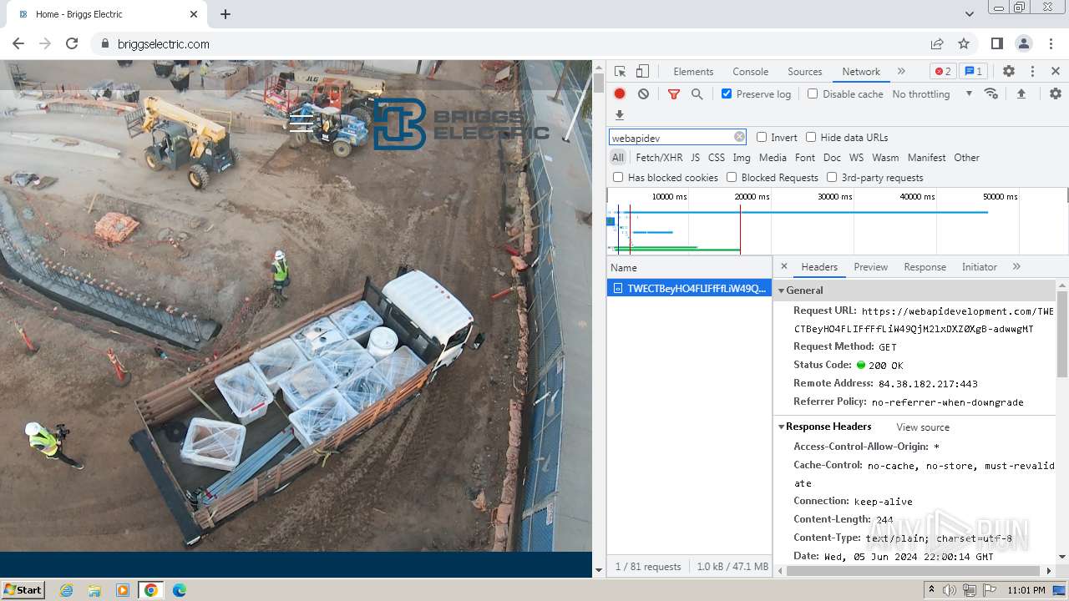
Task: Open Microsoft Edge from taskbar
Action: pos(179,590)
